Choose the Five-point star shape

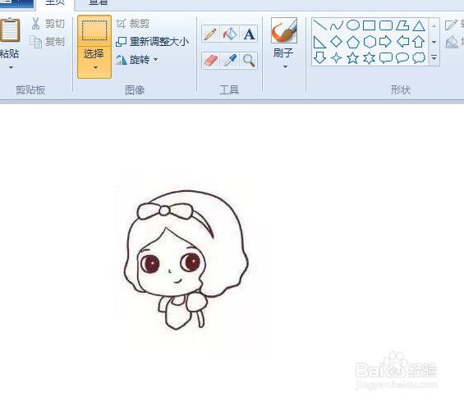[x=353, y=58]
